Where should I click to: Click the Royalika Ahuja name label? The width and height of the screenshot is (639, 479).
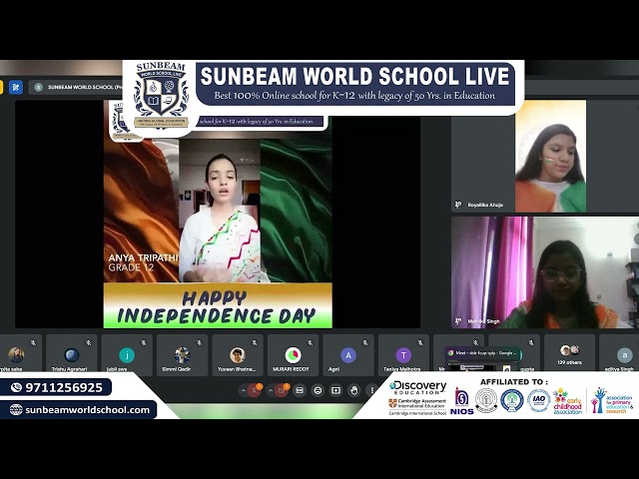click(485, 205)
